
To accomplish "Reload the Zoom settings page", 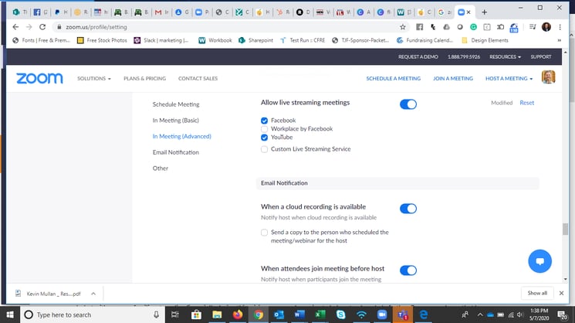I will pyautogui.click(x=42, y=27).
